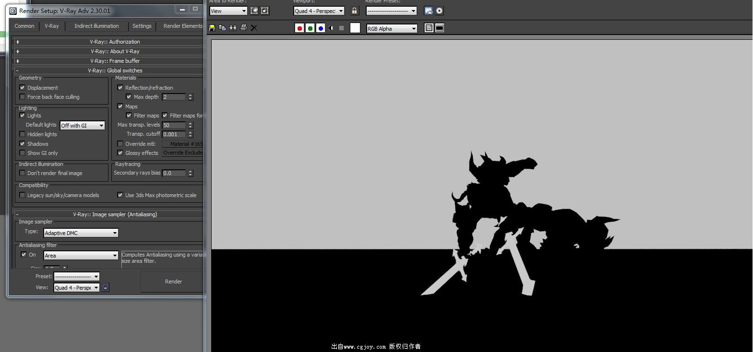Toggle Reflection/refraction checkbox
Viewport: 753px width, 352px height.
[x=120, y=88]
